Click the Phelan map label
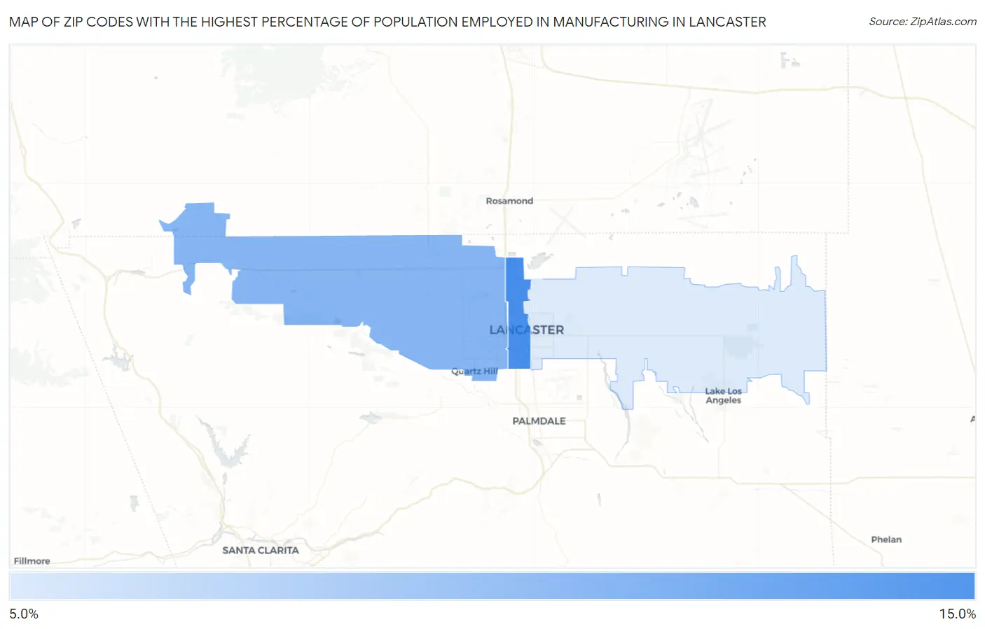The width and height of the screenshot is (985, 629). pos(886,539)
